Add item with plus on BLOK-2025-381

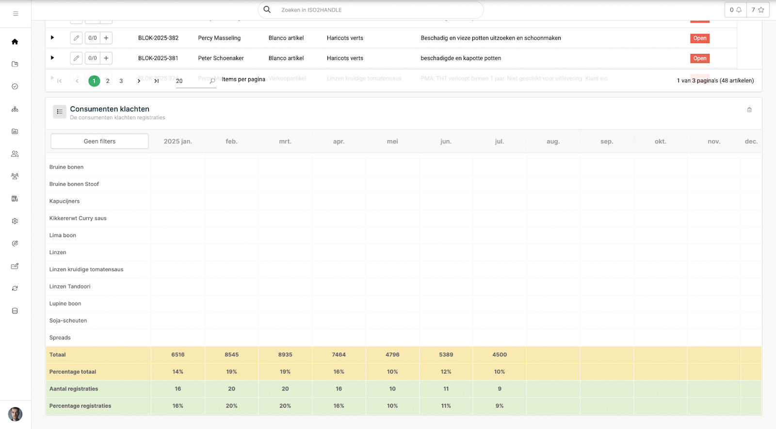point(106,58)
